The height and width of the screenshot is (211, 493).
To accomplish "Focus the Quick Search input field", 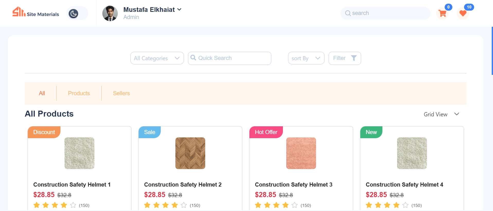I will [x=233, y=58].
